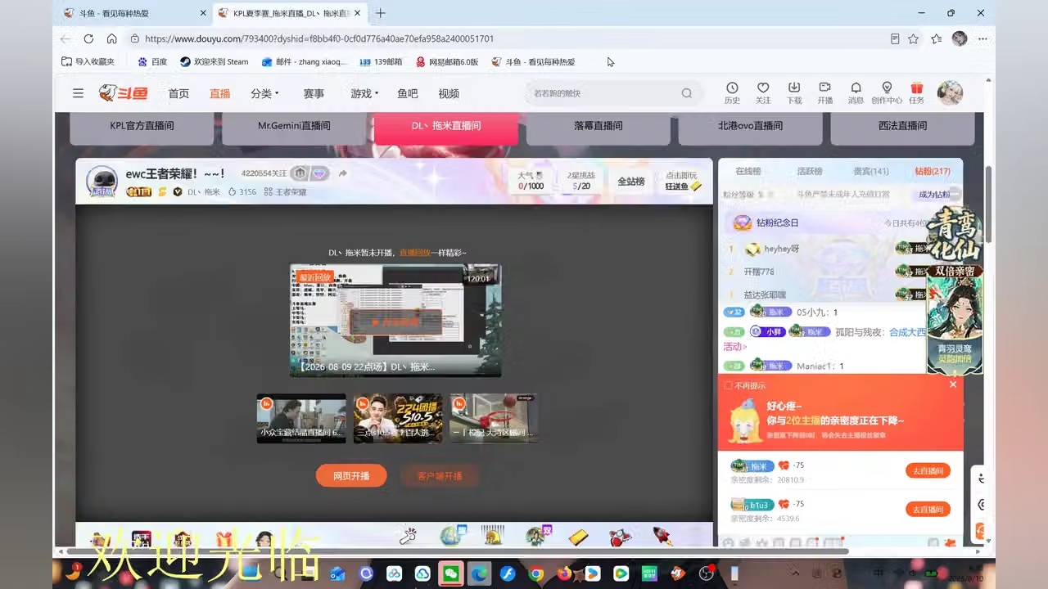Screen dimensions: 1048x589
Task: Click the 开播 start-broadcast icon
Action: click(x=824, y=92)
